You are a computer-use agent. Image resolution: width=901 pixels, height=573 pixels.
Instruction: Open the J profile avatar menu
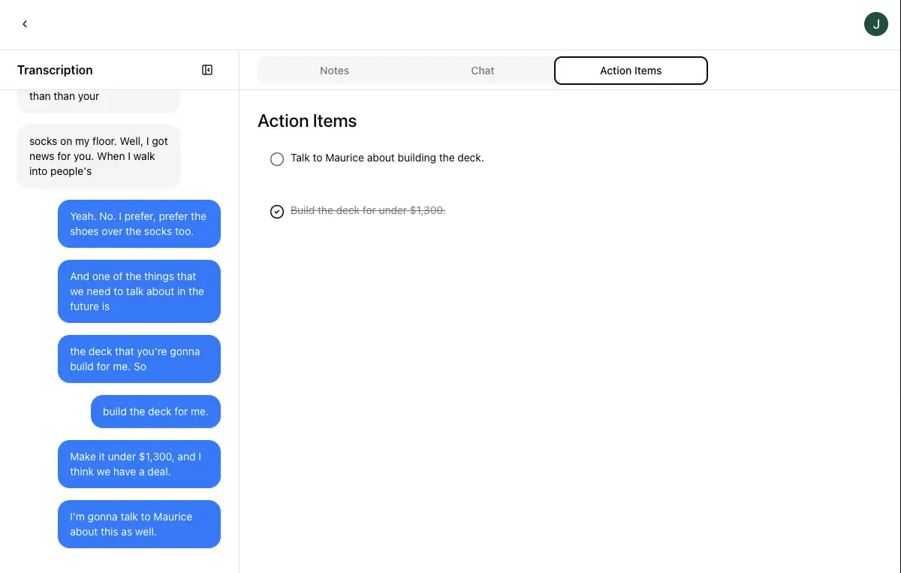875,23
